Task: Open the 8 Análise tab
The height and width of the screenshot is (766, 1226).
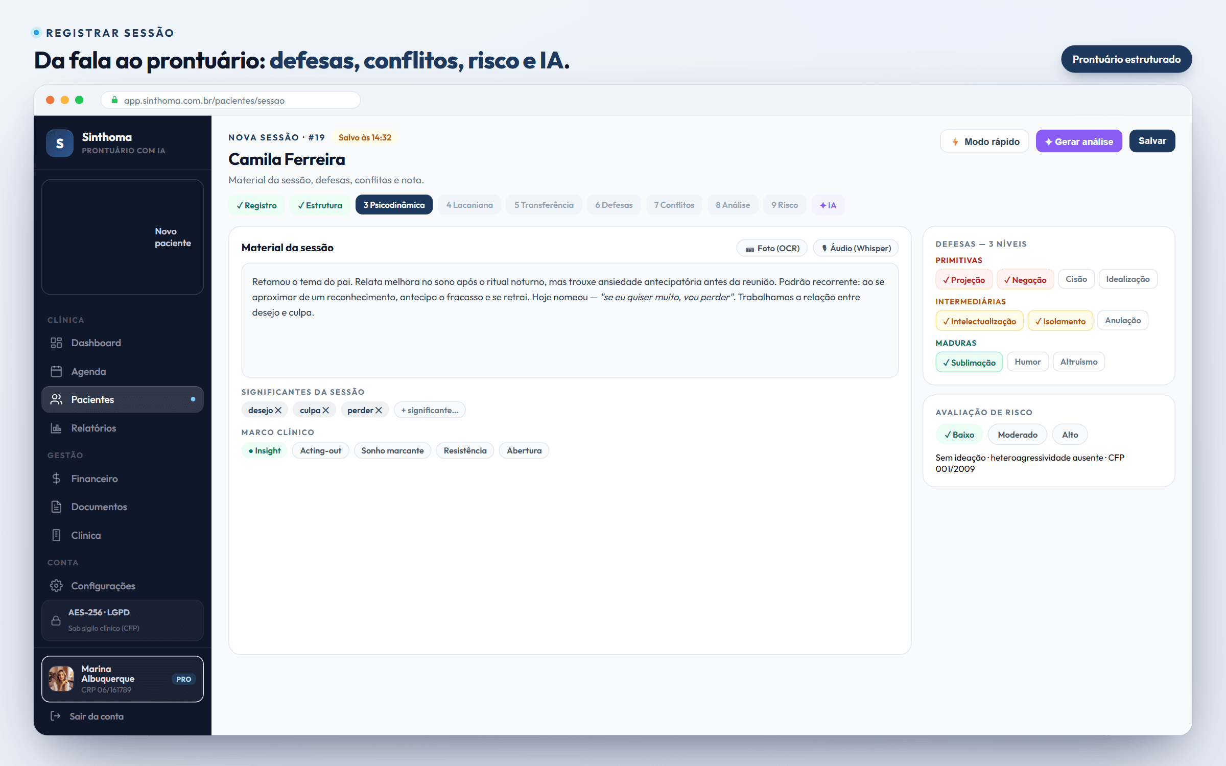Action: coord(733,205)
